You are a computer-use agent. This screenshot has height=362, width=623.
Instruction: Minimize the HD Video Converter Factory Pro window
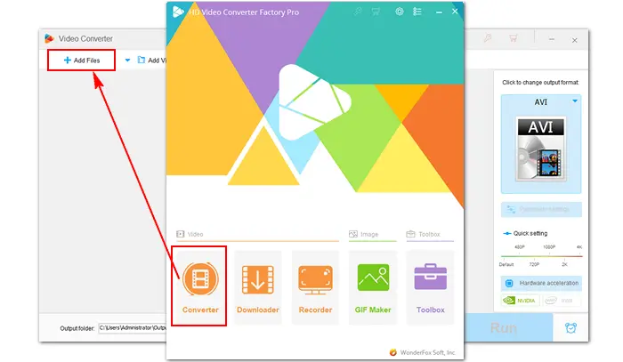click(439, 12)
